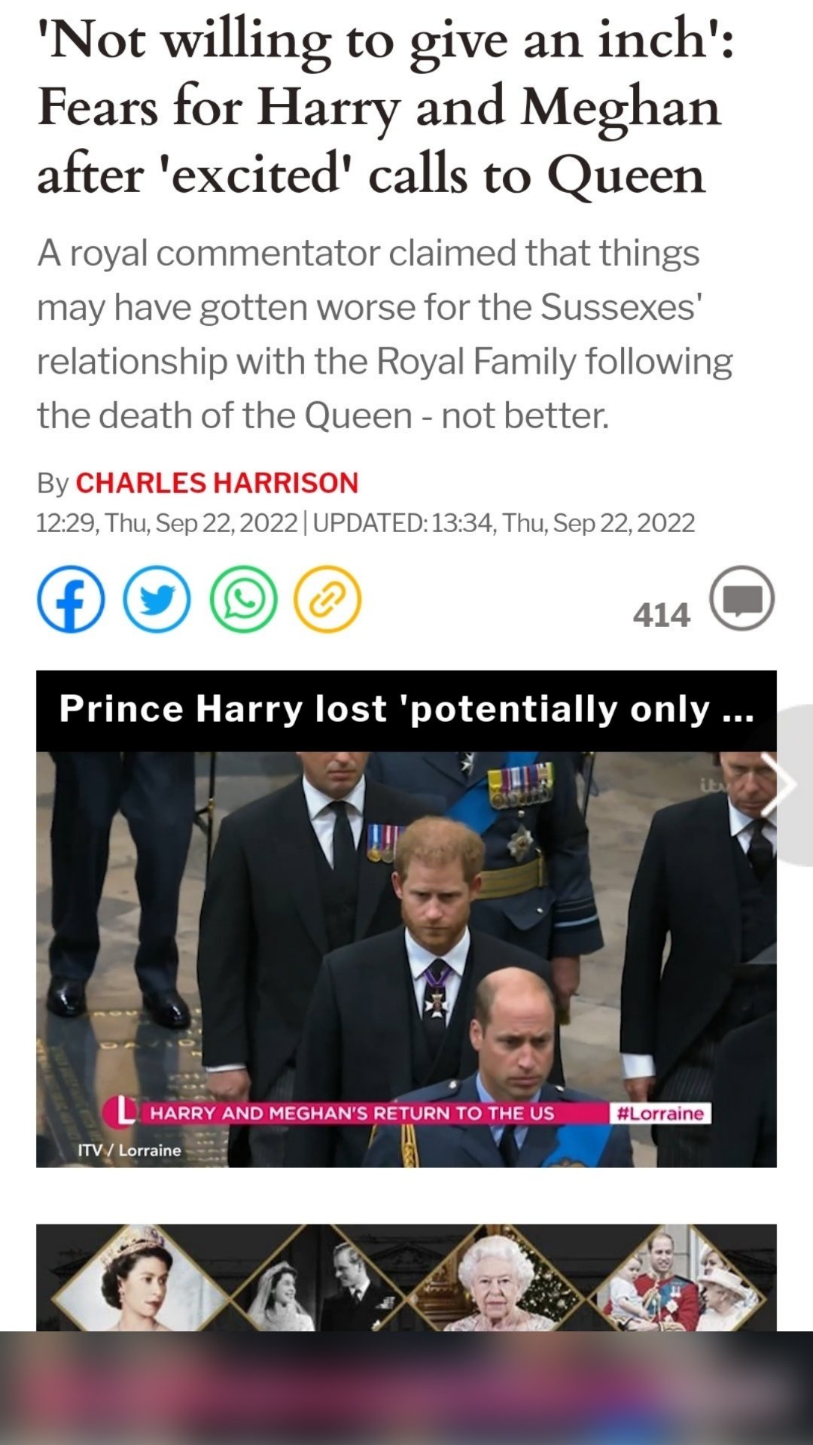
Task: Open comments speech bubble icon
Action: pos(742,598)
